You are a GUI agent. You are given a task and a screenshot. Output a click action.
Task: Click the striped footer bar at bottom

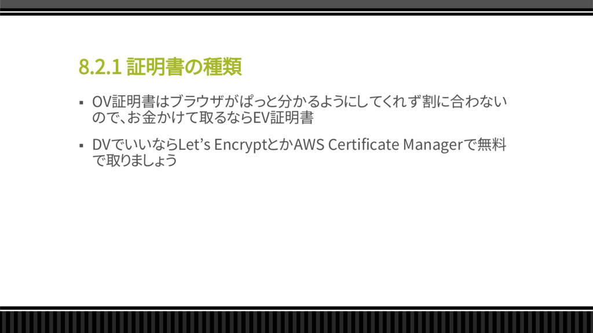point(296,321)
